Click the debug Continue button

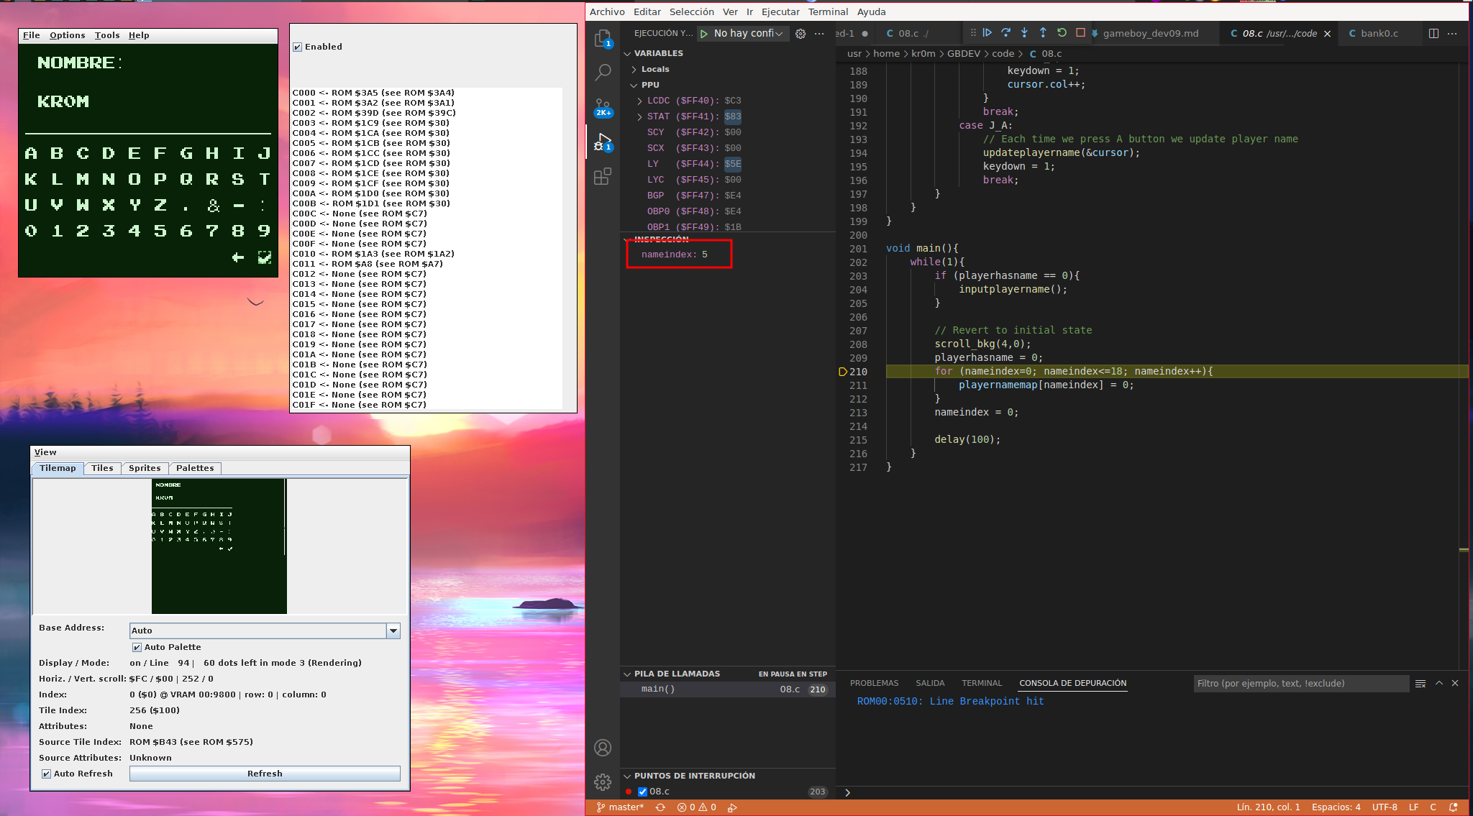click(x=988, y=33)
